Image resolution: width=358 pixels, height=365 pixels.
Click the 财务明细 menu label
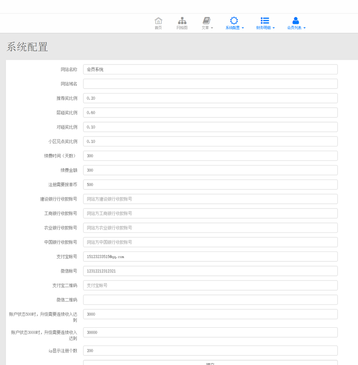(x=263, y=28)
